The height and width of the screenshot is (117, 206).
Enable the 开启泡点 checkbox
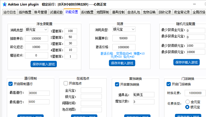coord(66,83)
